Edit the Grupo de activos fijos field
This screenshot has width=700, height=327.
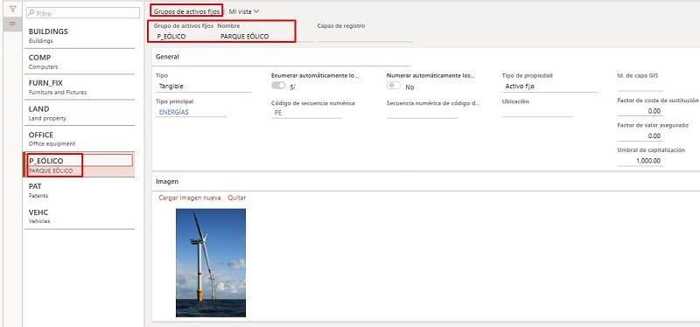coord(183,37)
